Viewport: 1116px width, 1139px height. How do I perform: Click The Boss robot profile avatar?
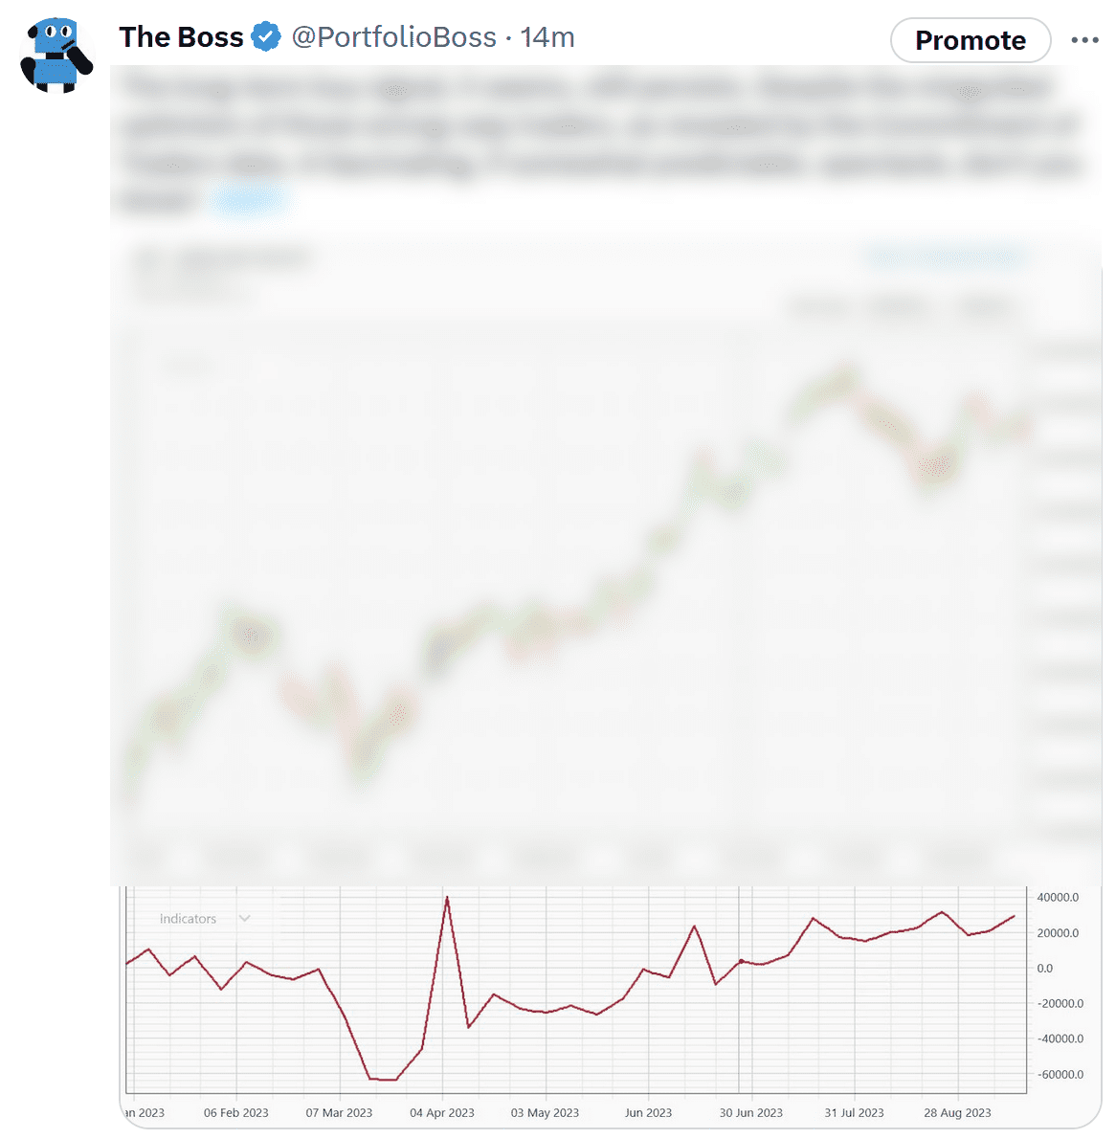pyautogui.click(x=56, y=55)
